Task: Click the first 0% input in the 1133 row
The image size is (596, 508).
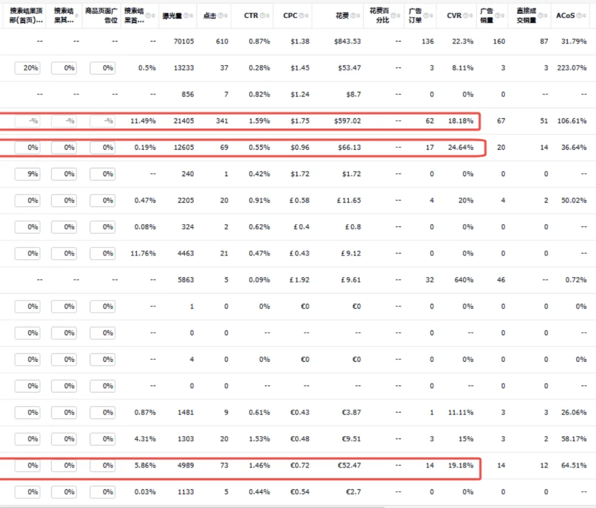Action: [x=28, y=492]
